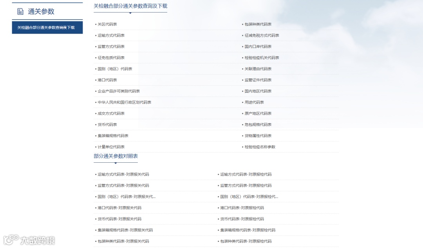The height and width of the screenshot is (248, 423).
Task: Open the 计量单位代码表 link
Action: [111, 147]
